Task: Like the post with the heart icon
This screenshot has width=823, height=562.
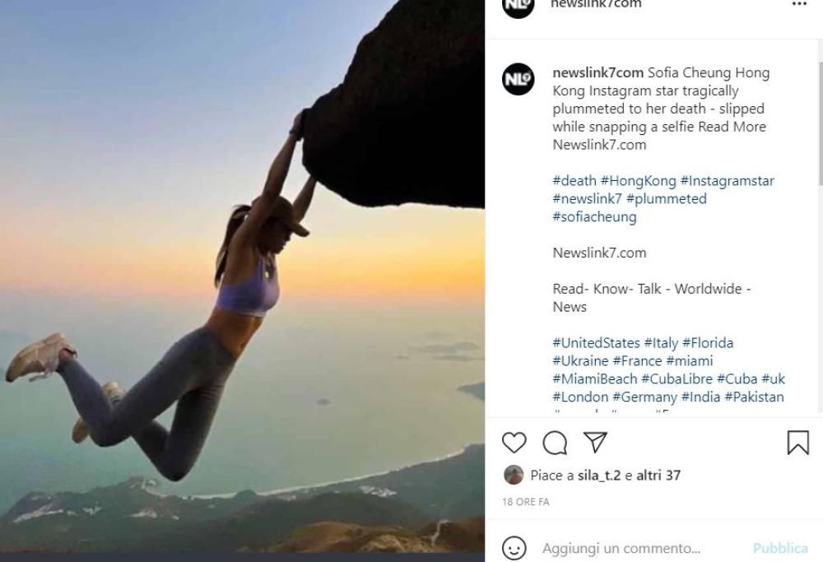Action: [514, 443]
